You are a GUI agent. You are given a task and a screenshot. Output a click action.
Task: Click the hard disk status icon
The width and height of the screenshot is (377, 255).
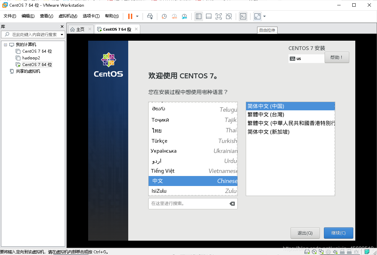(x=307, y=252)
